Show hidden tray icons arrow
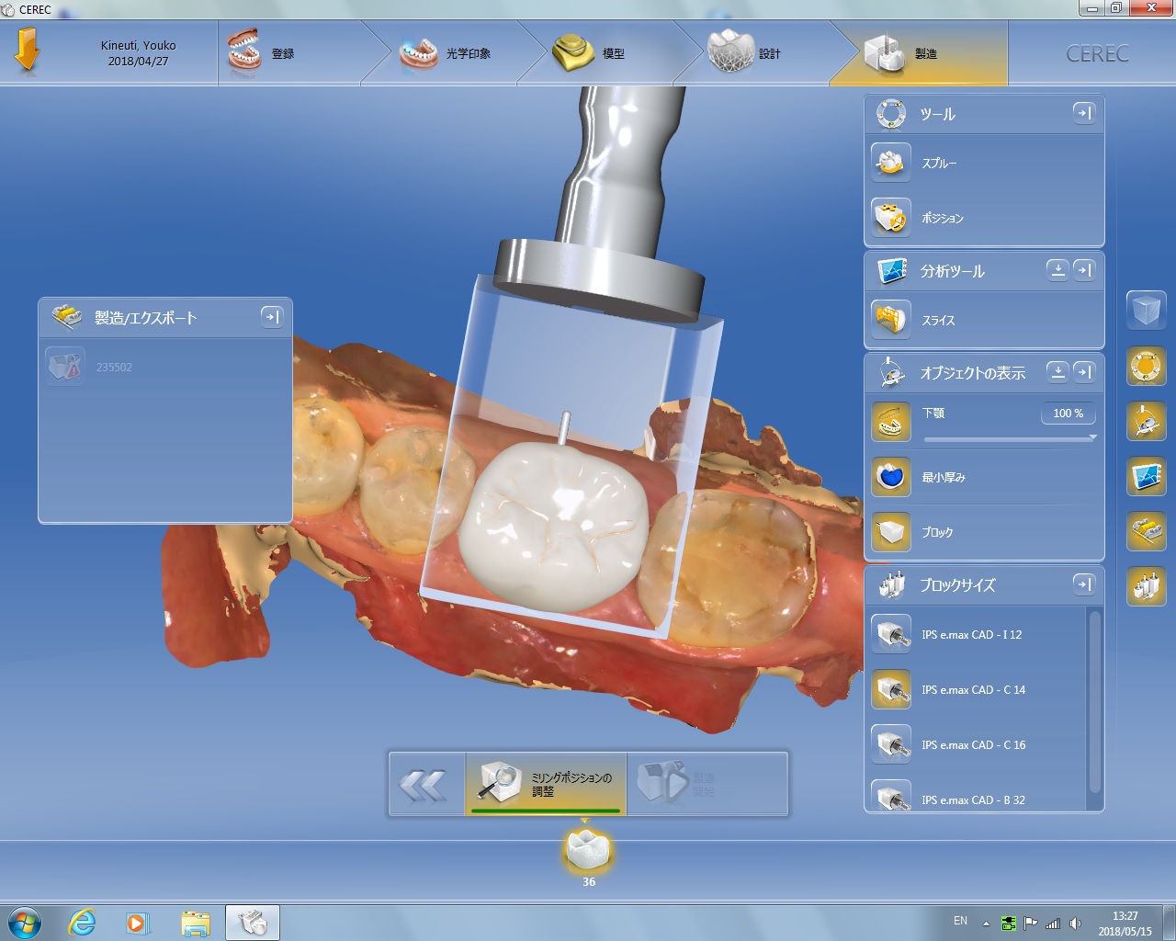The height and width of the screenshot is (941, 1176). [x=986, y=923]
